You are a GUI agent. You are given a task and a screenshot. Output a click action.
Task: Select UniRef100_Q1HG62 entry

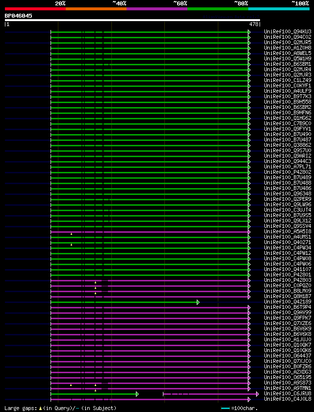point(288,118)
